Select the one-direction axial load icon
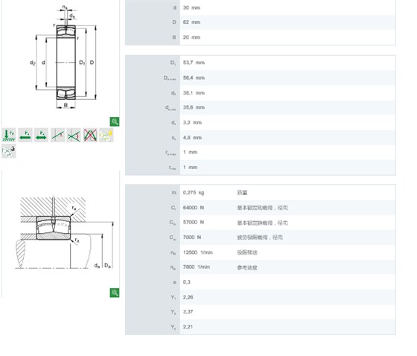This screenshot has height=356, width=417. pos(25,135)
